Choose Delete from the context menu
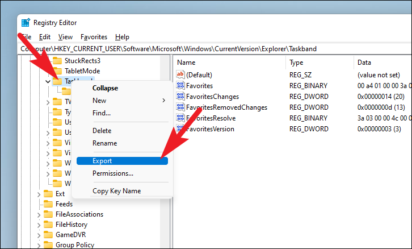 122,131
